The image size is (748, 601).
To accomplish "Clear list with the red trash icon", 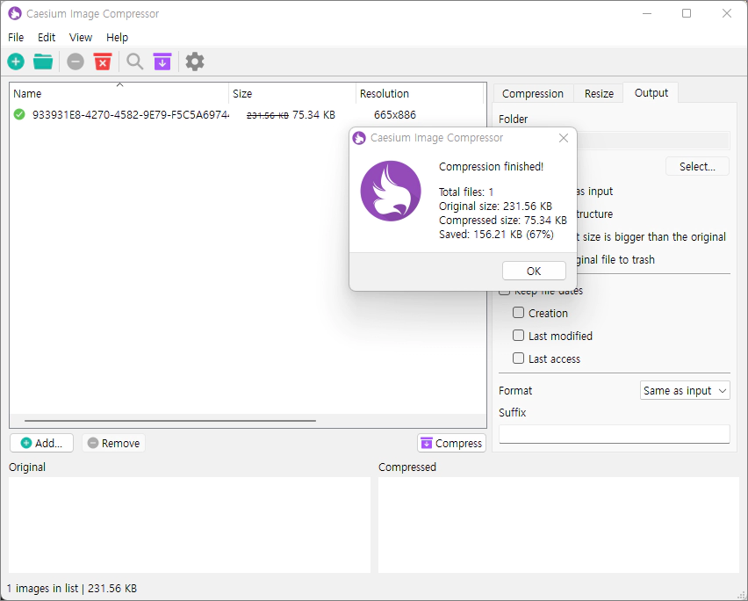I will coord(103,62).
